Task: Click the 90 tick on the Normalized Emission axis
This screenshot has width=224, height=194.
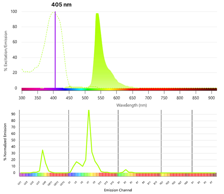Action: (13, 114)
